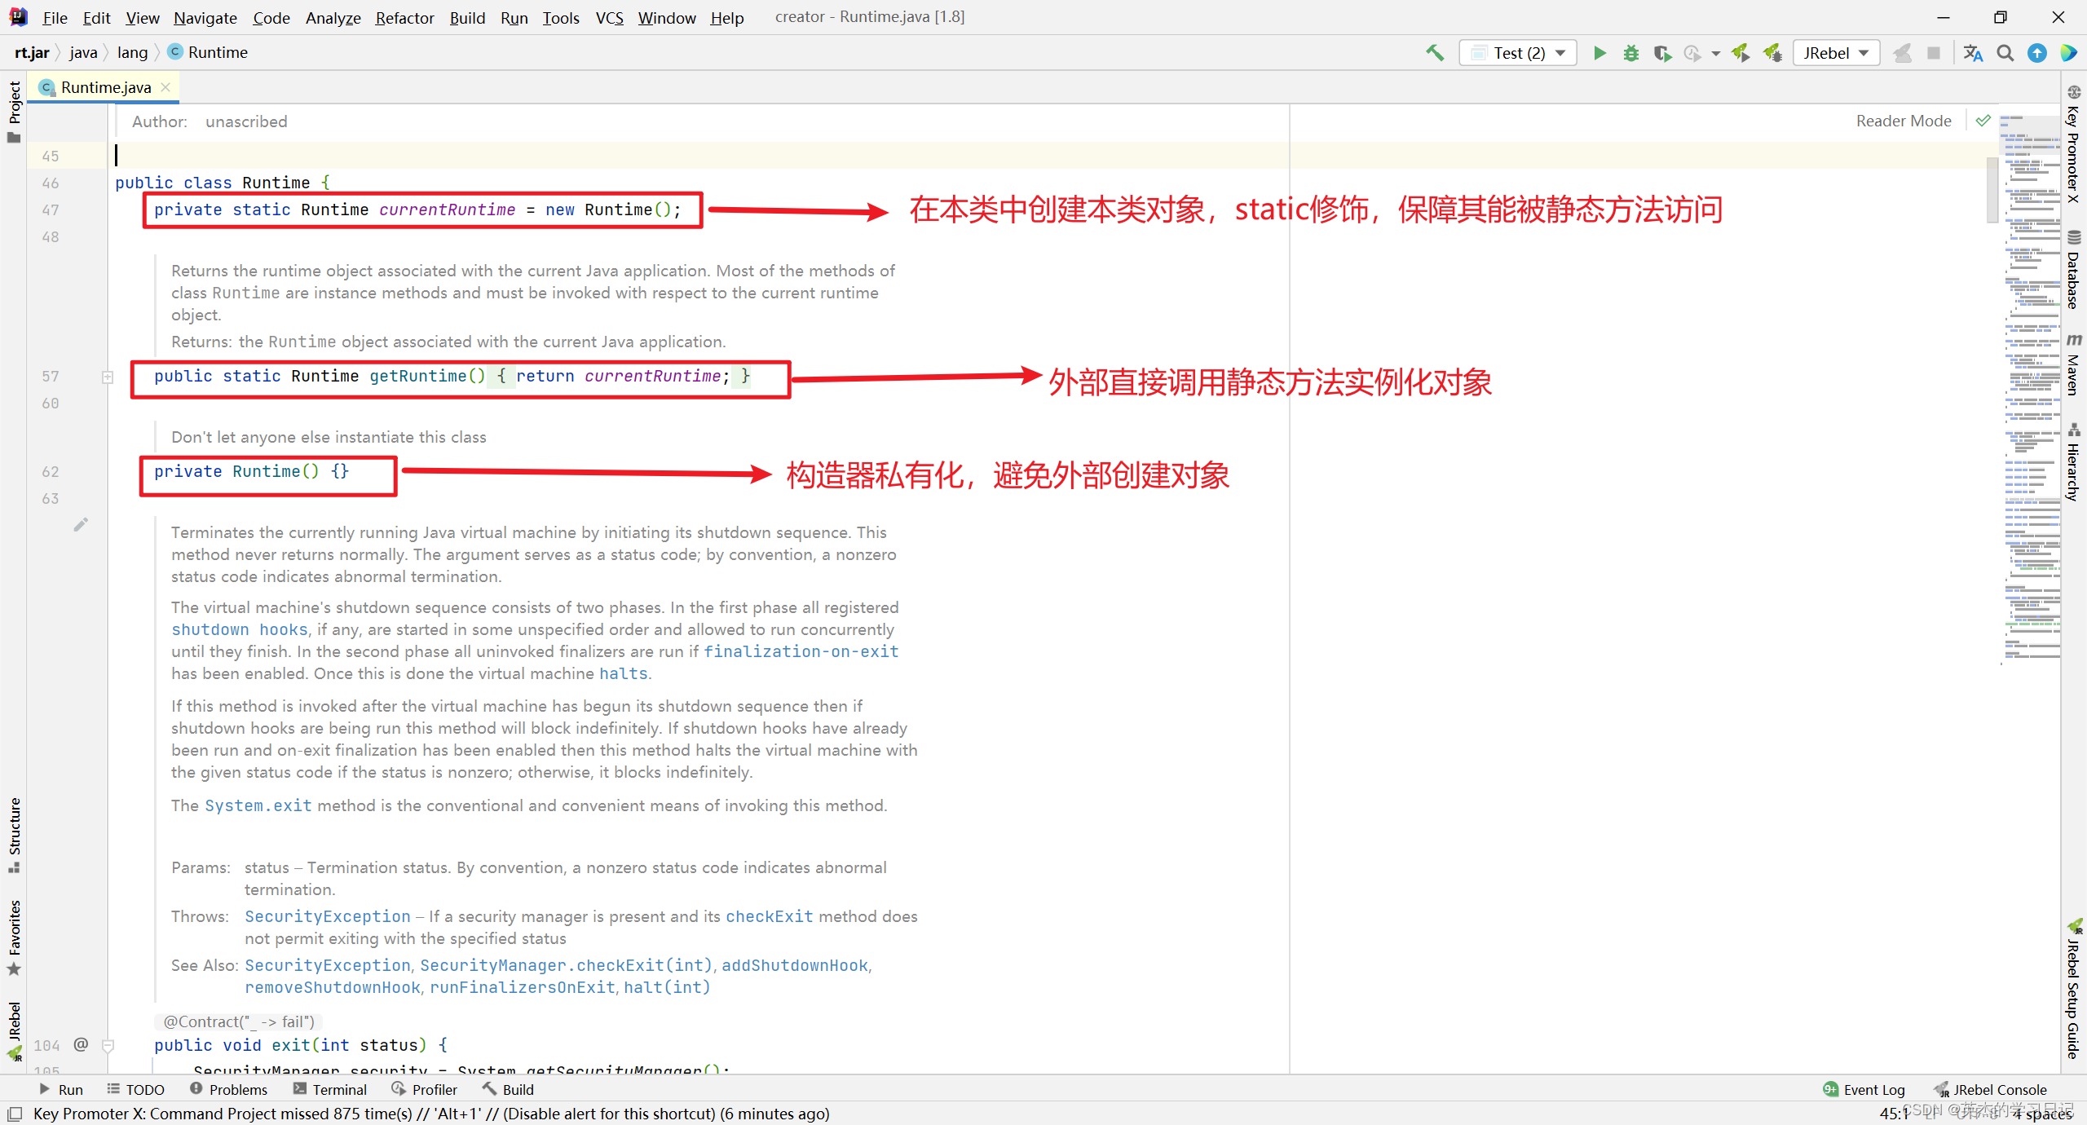Click the pencil edit icon in the gutter

coord(80,525)
